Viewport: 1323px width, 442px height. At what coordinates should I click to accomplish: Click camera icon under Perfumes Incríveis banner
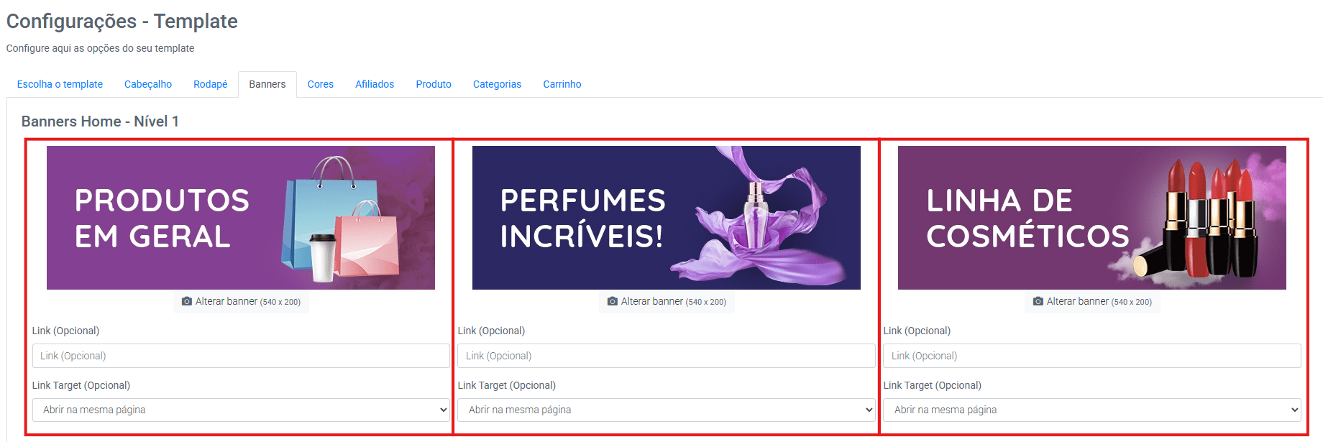(613, 302)
